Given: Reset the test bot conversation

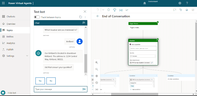Looking at the screenshot, I should point(81,17).
